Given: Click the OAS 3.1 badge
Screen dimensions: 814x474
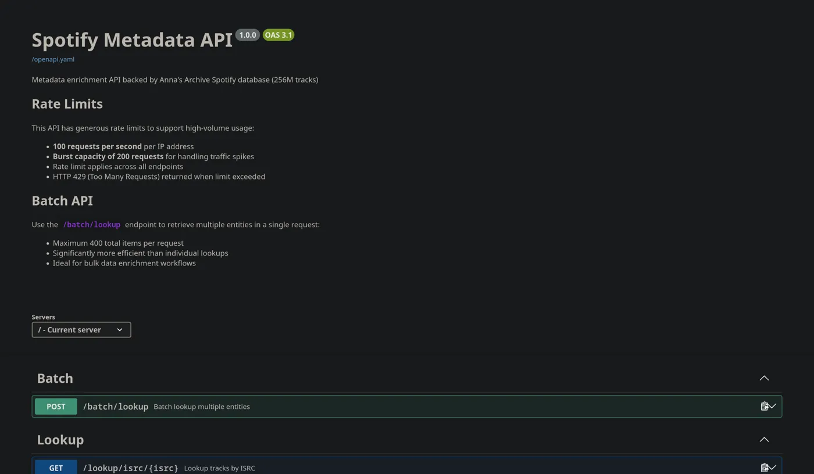Looking at the screenshot, I should [279, 35].
